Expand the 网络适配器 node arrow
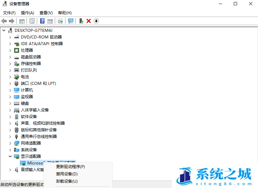This screenshot has height=188, width=258. coord(10,143)
